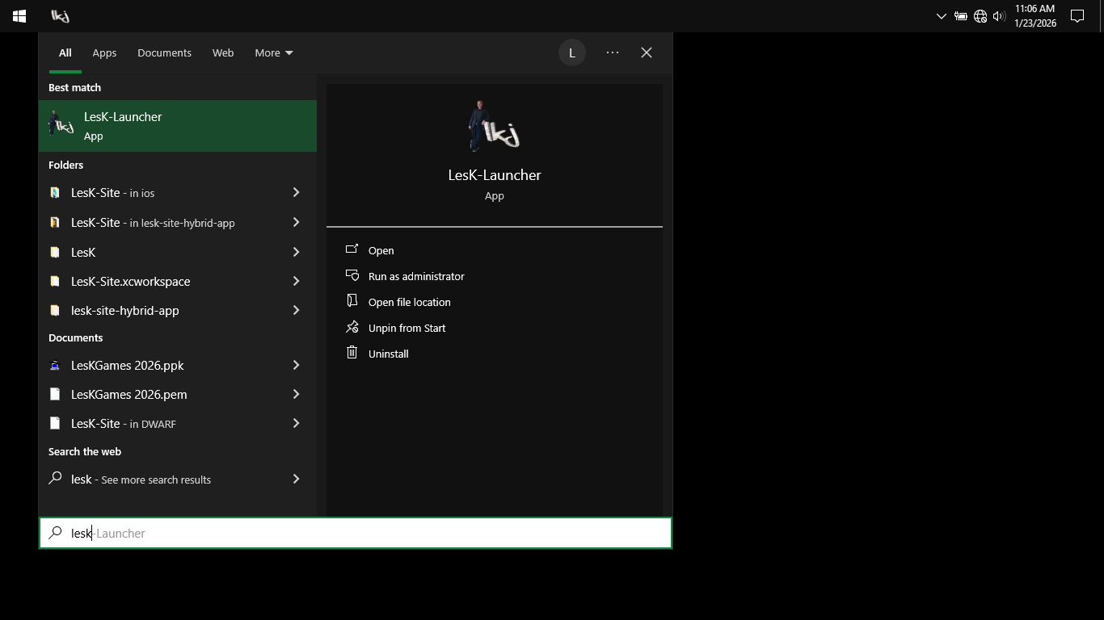The width and height of the screenshot is (1104, 620).
Task: Switch to the Documents tab
Action: pyautogui.click(x=164, y=53)
